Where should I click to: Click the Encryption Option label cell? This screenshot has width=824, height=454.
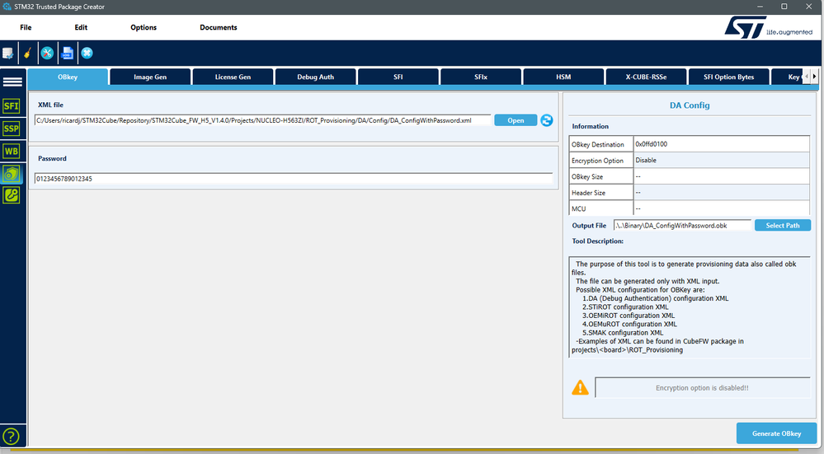click(600, 160)
